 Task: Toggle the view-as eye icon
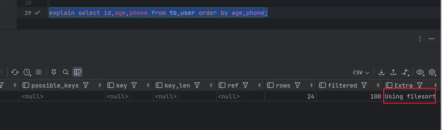click(x=420, y=72)
